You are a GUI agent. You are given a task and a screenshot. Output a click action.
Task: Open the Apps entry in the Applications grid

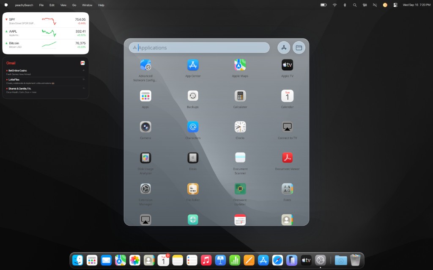(145, 96)
